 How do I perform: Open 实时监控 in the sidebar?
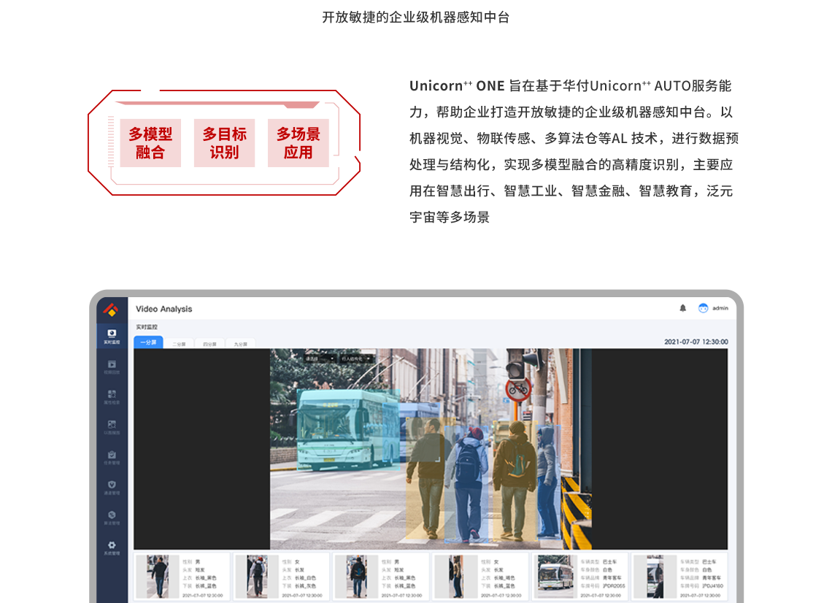pos(111,336)
